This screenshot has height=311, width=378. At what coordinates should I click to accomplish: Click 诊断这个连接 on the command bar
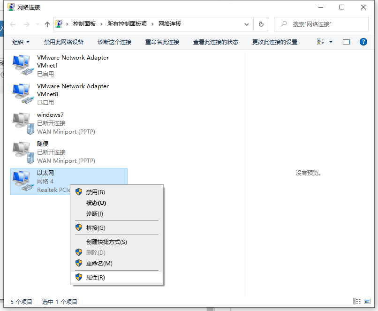click(114, 42)
